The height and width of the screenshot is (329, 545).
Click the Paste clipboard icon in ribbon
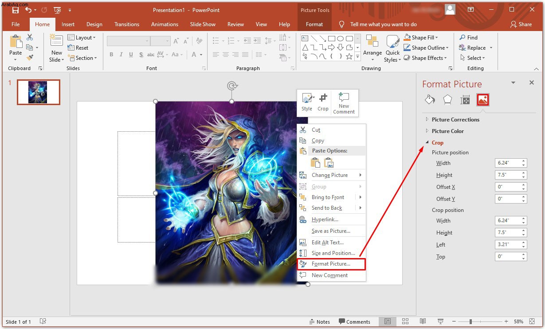(x=16, y=42)
